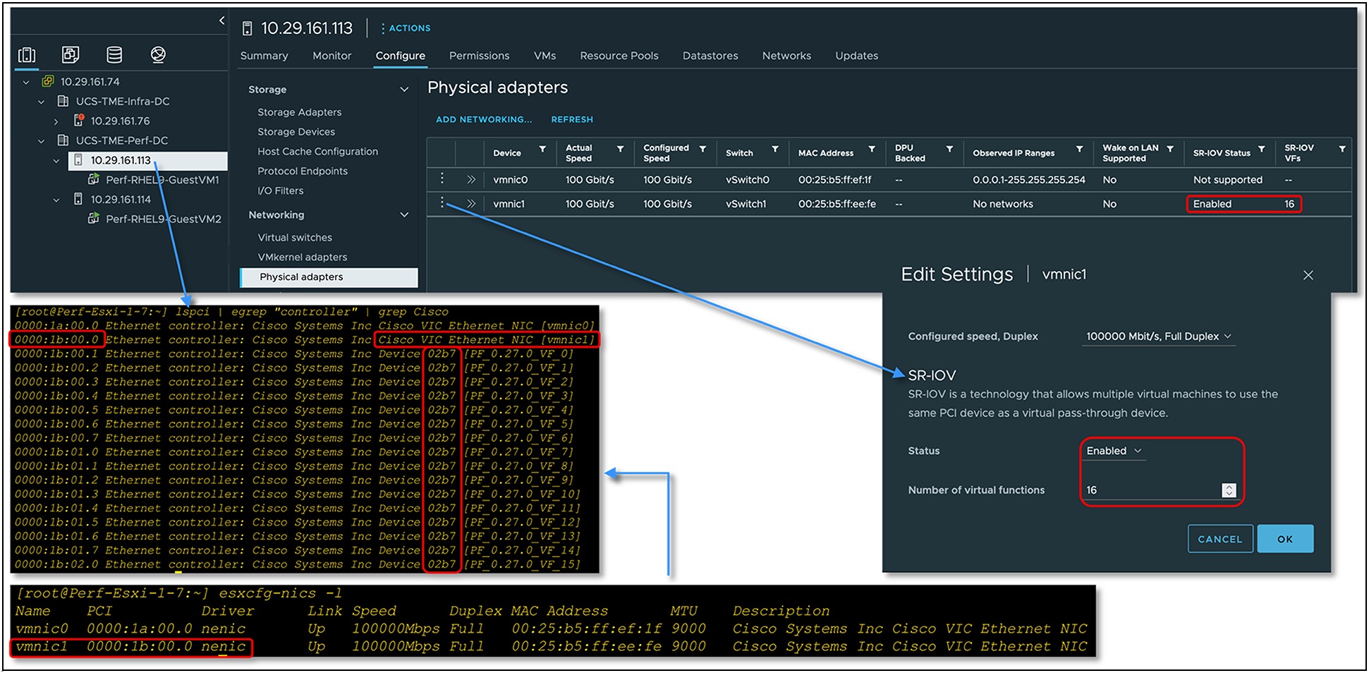Open the Updates tab
Viewport: 1369px width, 673px height.
[856, 56]
